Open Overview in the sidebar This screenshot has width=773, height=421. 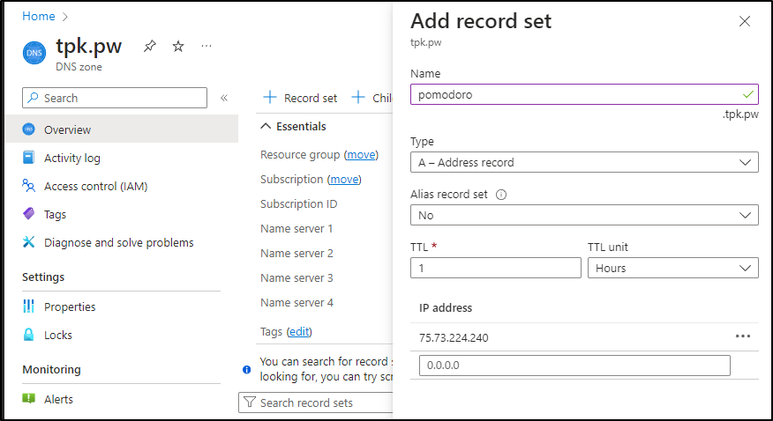coord(122,129)
